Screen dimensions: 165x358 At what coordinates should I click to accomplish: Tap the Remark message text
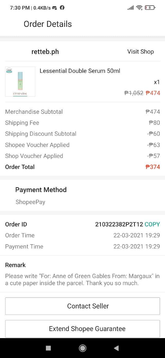tap(82, 279)
